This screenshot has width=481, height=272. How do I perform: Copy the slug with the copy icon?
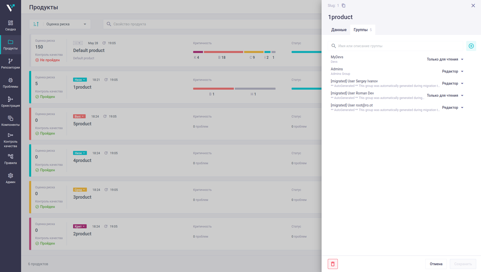point(344,6)
